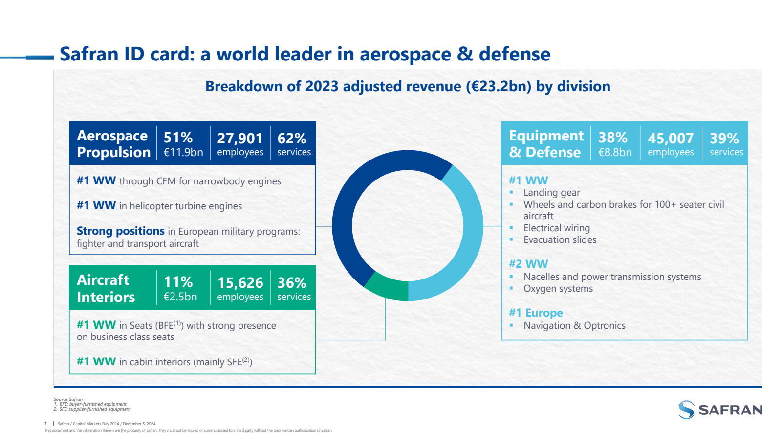Click the '45,007' employees figure

(x=671, y=139)
